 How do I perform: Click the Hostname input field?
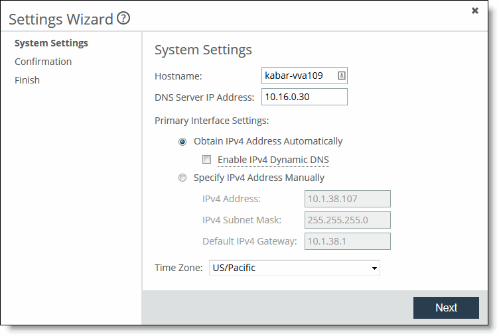click(x=297, y=76)
